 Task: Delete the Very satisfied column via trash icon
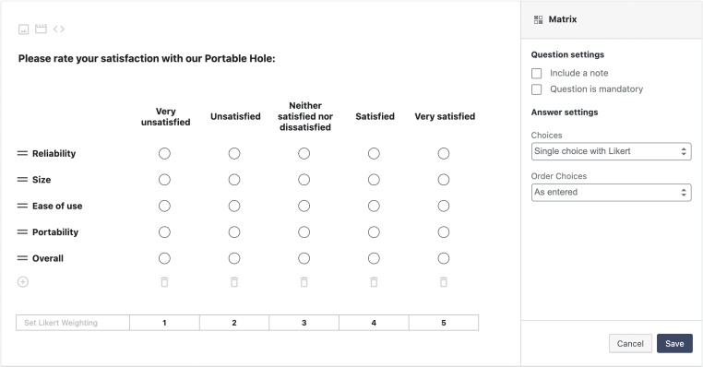[444, 282]
